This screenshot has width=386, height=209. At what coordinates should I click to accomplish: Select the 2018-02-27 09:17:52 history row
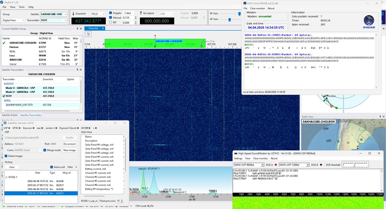[41, 185]
